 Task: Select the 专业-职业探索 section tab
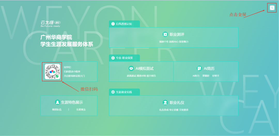click(124, 58)
